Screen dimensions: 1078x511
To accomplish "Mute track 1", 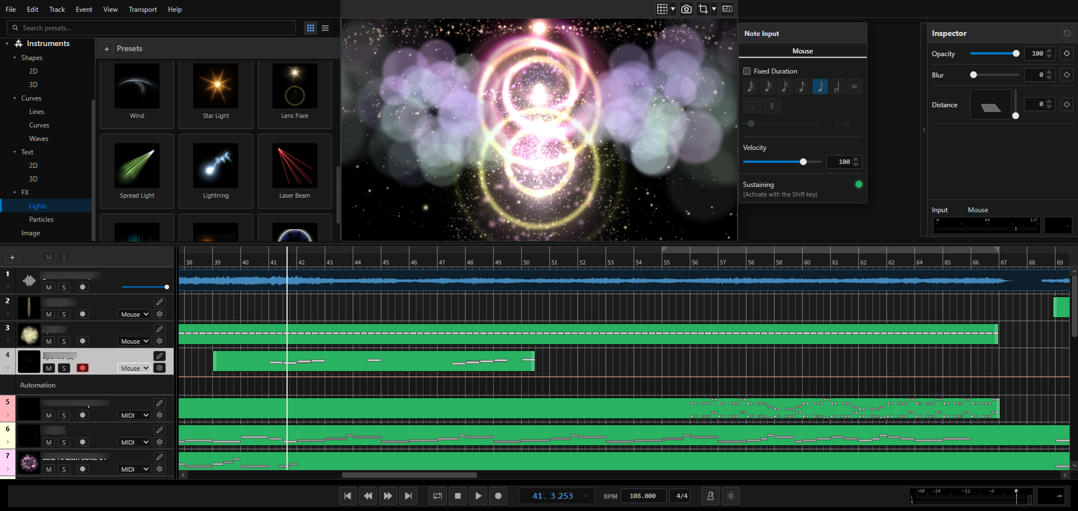I will (x=49, y=288).
